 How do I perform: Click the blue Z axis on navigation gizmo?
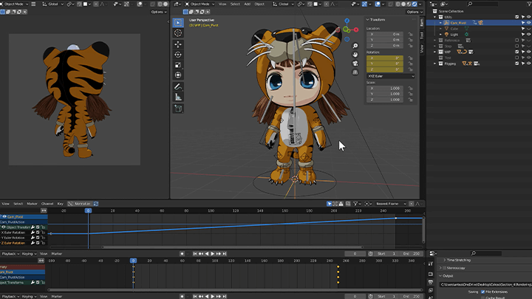(x=347, y=21)
